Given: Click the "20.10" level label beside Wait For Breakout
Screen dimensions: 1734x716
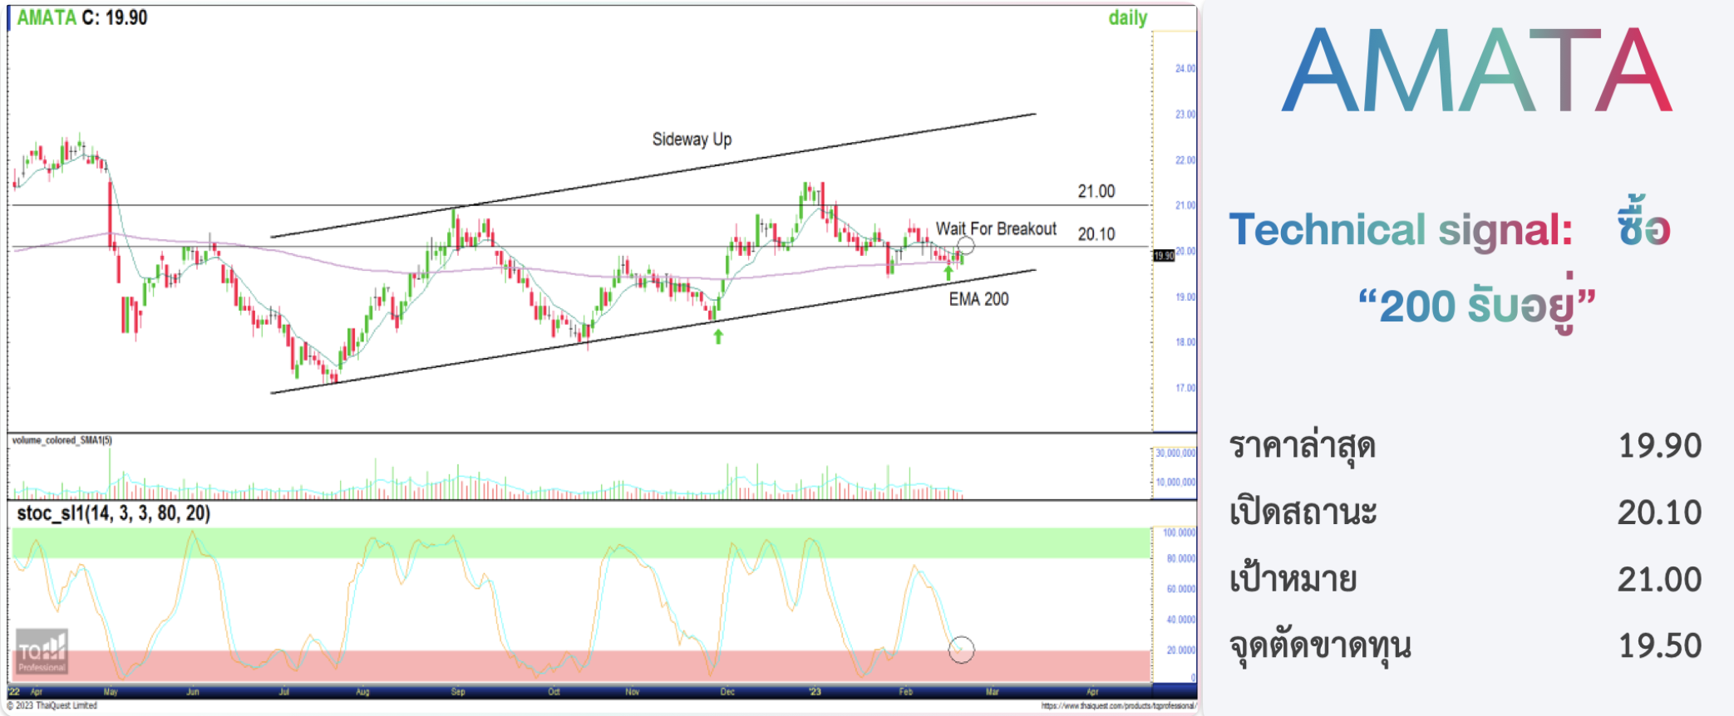Looking at the screenshot, I should tap(1096, 234).
